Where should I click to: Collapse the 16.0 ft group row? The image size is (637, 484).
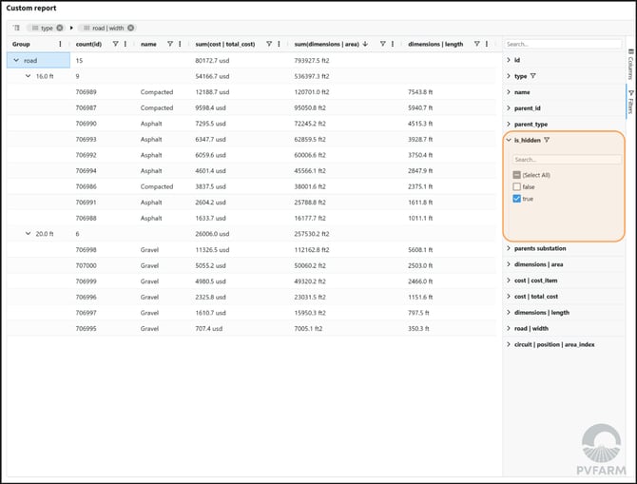pos(29,76)
